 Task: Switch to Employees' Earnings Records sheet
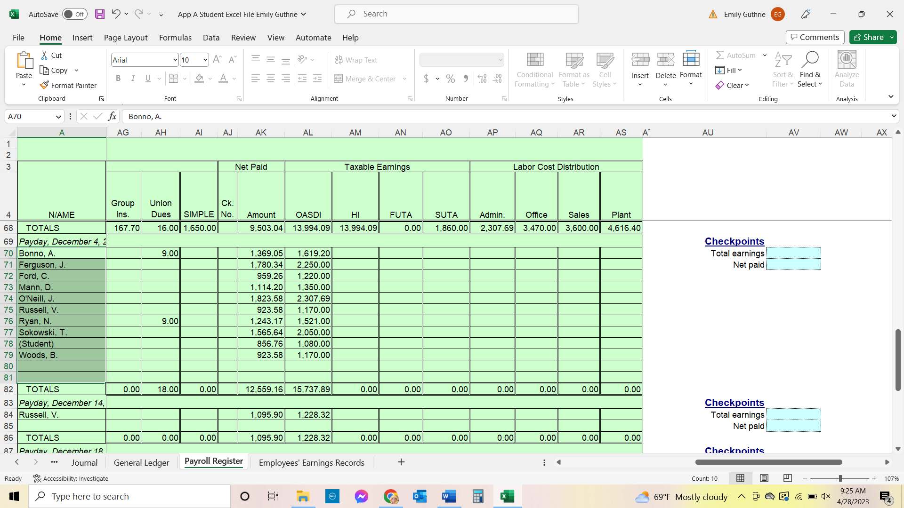311,463
